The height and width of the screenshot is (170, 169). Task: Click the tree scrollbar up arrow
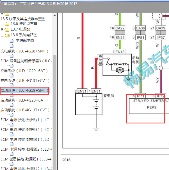(55, 15)
